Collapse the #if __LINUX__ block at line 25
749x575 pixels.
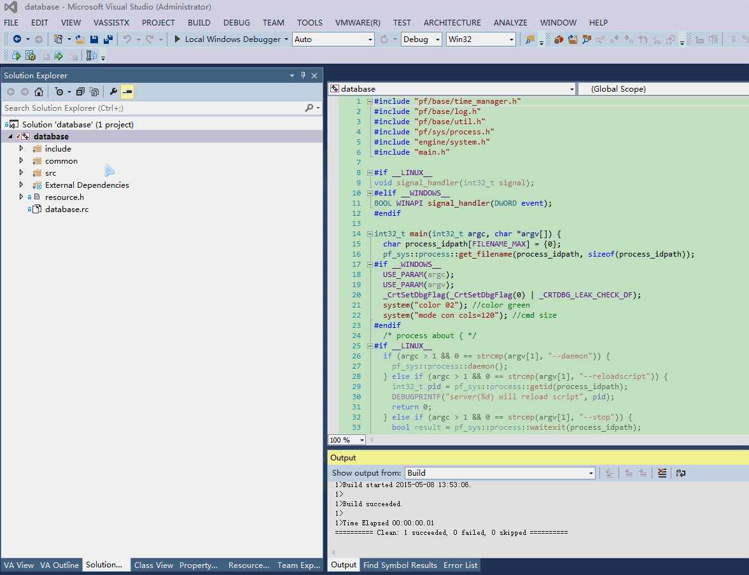pos(370,346)
